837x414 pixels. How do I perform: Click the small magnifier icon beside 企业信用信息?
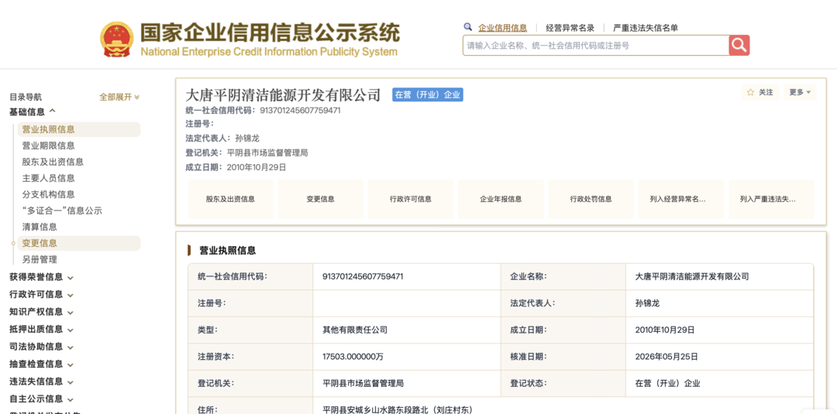coord(468,26)
